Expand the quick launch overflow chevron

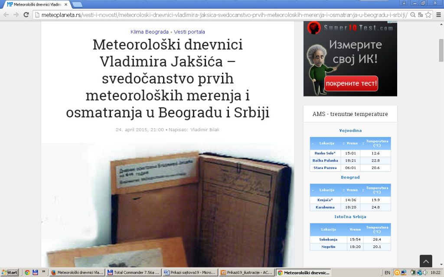[x=43, y=272]
